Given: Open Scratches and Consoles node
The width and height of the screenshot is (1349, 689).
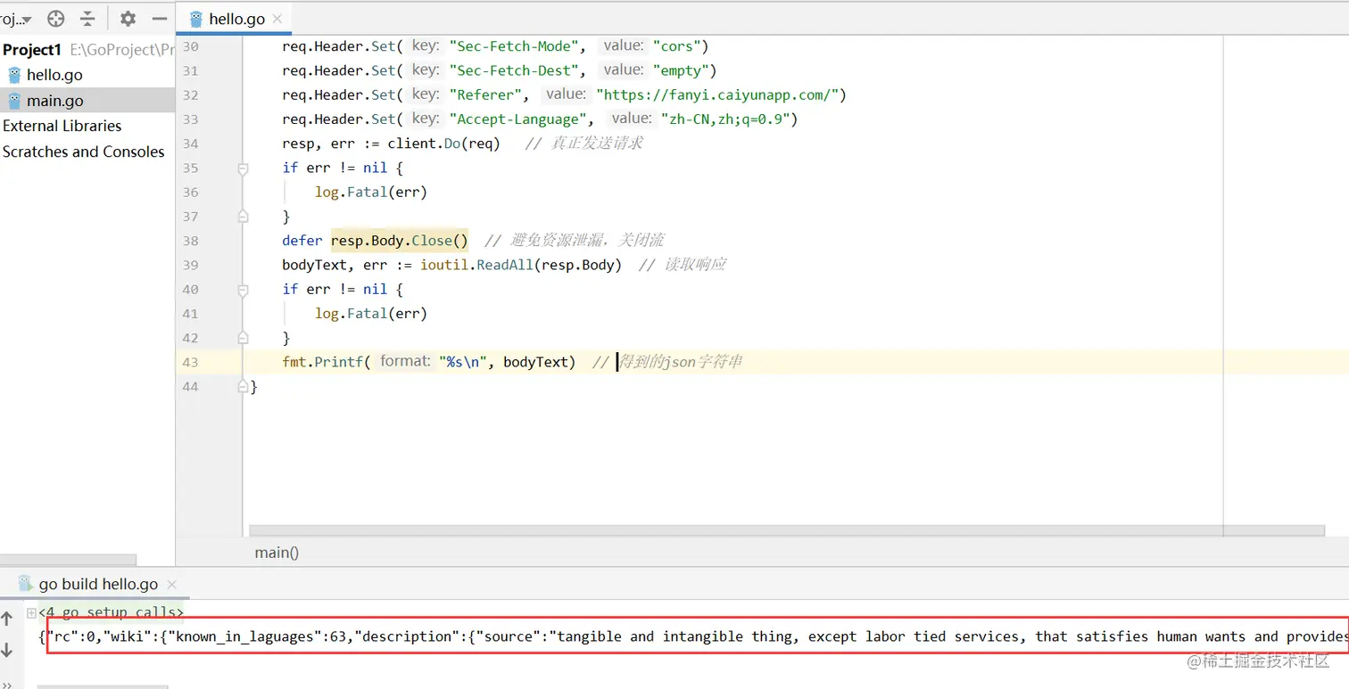Looking at the screenshot, I should pyautogui.click(x=84, y=152).
